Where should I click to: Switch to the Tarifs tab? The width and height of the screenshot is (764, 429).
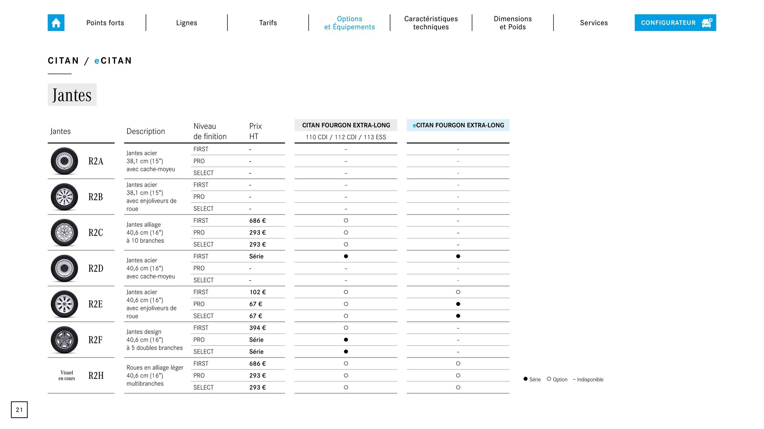coord(268,23)
